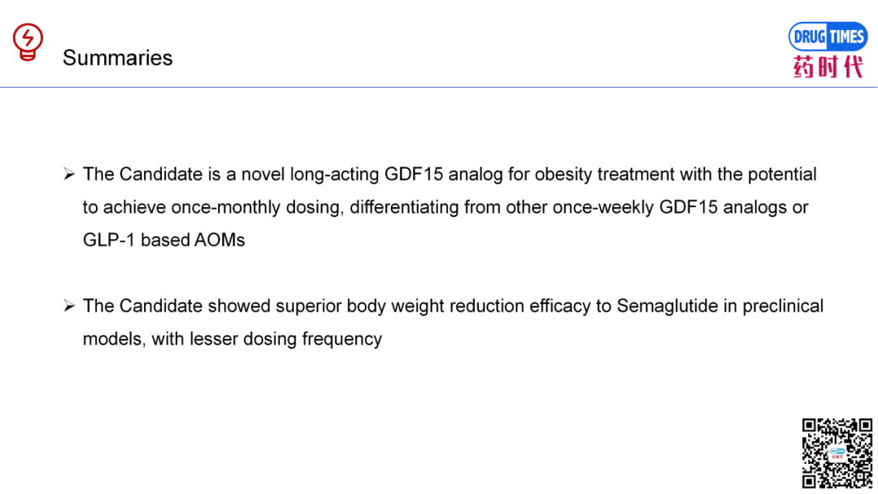Click the Summaries slide title
The height and width of the screenshot is (494, 878).
click(118, 58)
